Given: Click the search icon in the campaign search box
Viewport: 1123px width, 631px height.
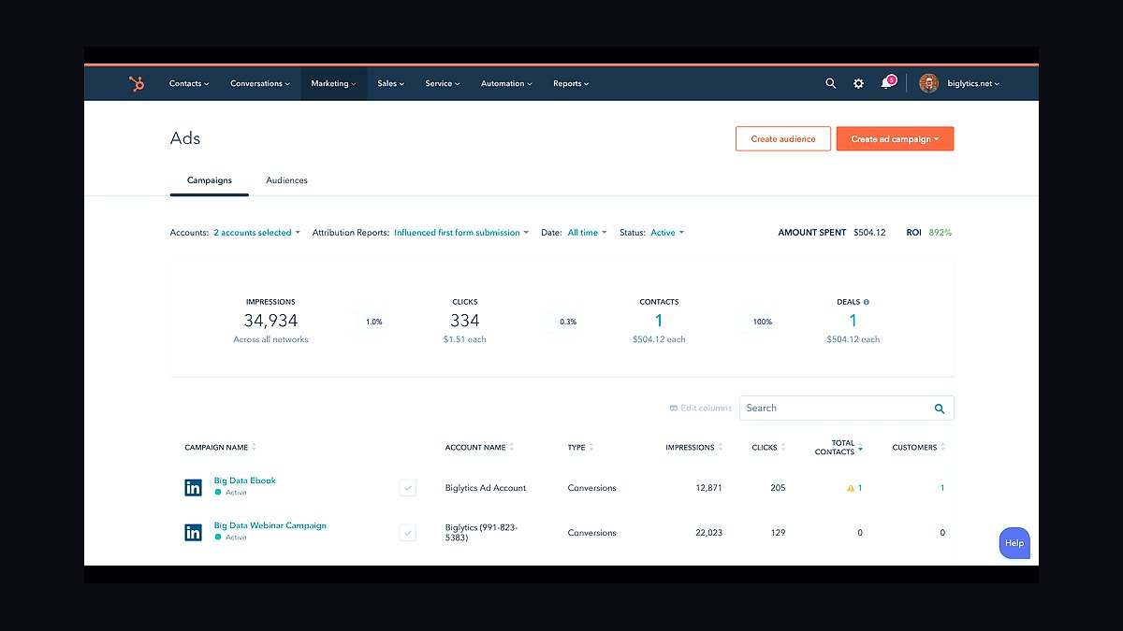Looking at the screenshot, I should click(x=940, y=409).
